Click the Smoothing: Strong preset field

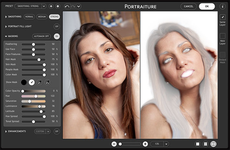point(28,6)
